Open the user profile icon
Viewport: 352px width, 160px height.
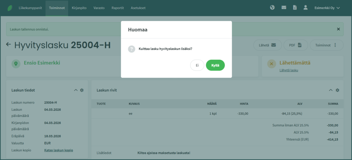(305, 8)
